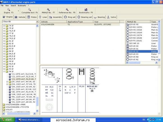163x122 pixels.
Task: Expand the DF 1915 cm³ folder
Action: click(7, 82)
